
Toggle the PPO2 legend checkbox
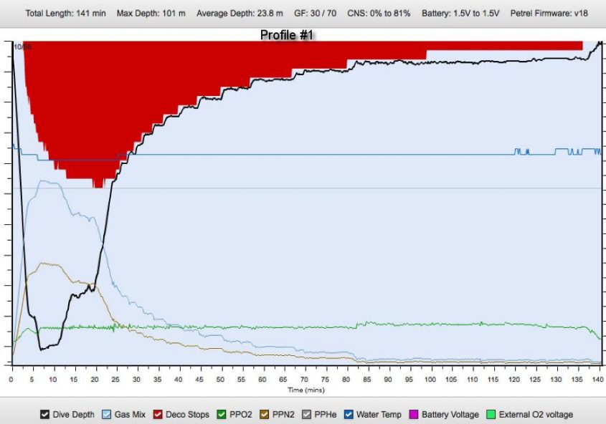(x=222, y=414)
